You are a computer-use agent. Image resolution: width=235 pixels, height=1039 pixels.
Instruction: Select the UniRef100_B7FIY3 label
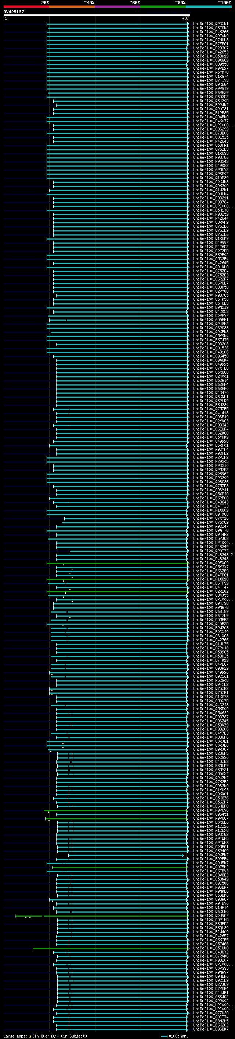point(210,81)
